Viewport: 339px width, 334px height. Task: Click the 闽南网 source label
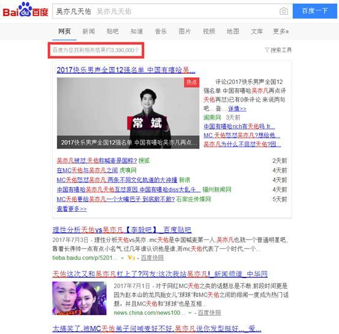212,117
